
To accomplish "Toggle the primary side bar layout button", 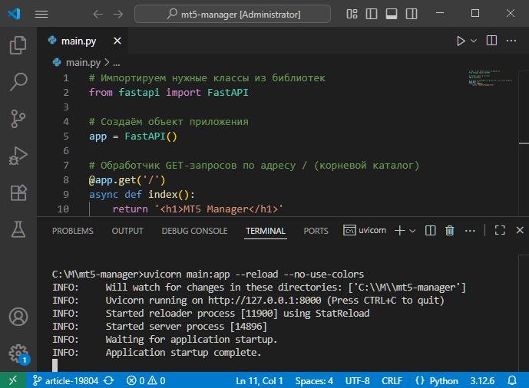I will 373,14.
